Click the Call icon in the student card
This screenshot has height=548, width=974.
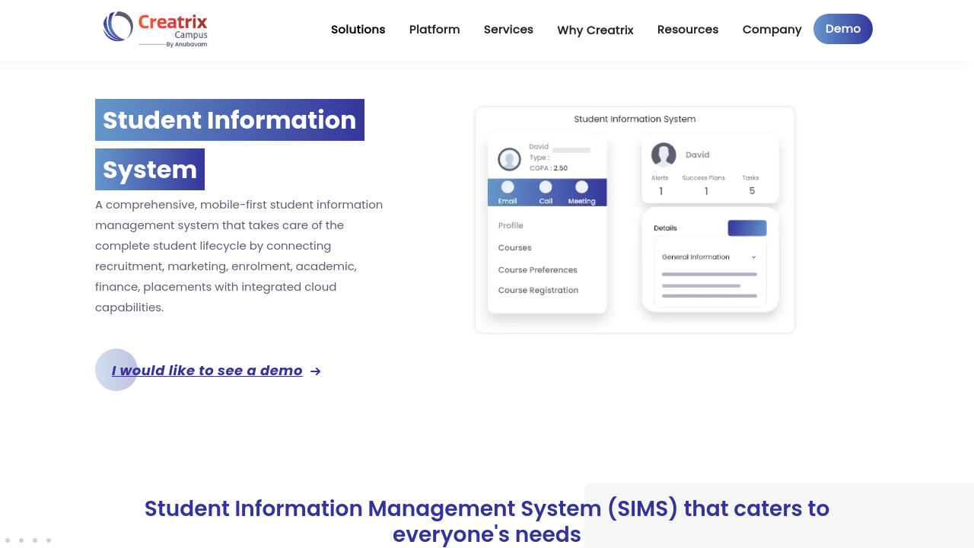pos(546,188)
